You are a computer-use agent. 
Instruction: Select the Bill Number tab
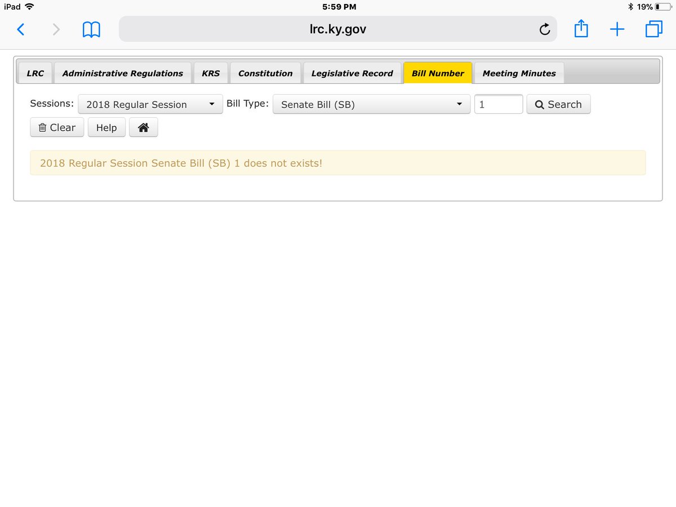tap(438, 73)
